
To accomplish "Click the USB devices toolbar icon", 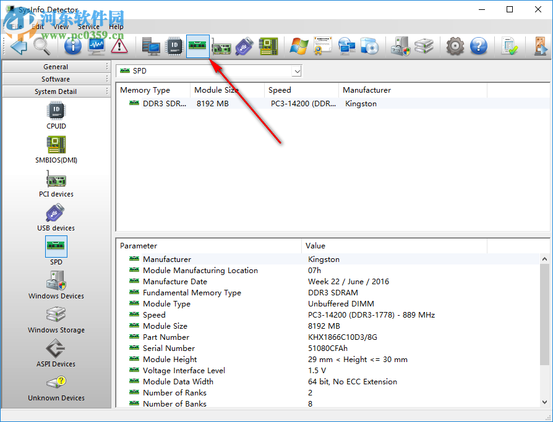I will click(x=244, y=46).
